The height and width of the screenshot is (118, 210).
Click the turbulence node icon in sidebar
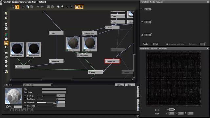click(x=6, y=53)
